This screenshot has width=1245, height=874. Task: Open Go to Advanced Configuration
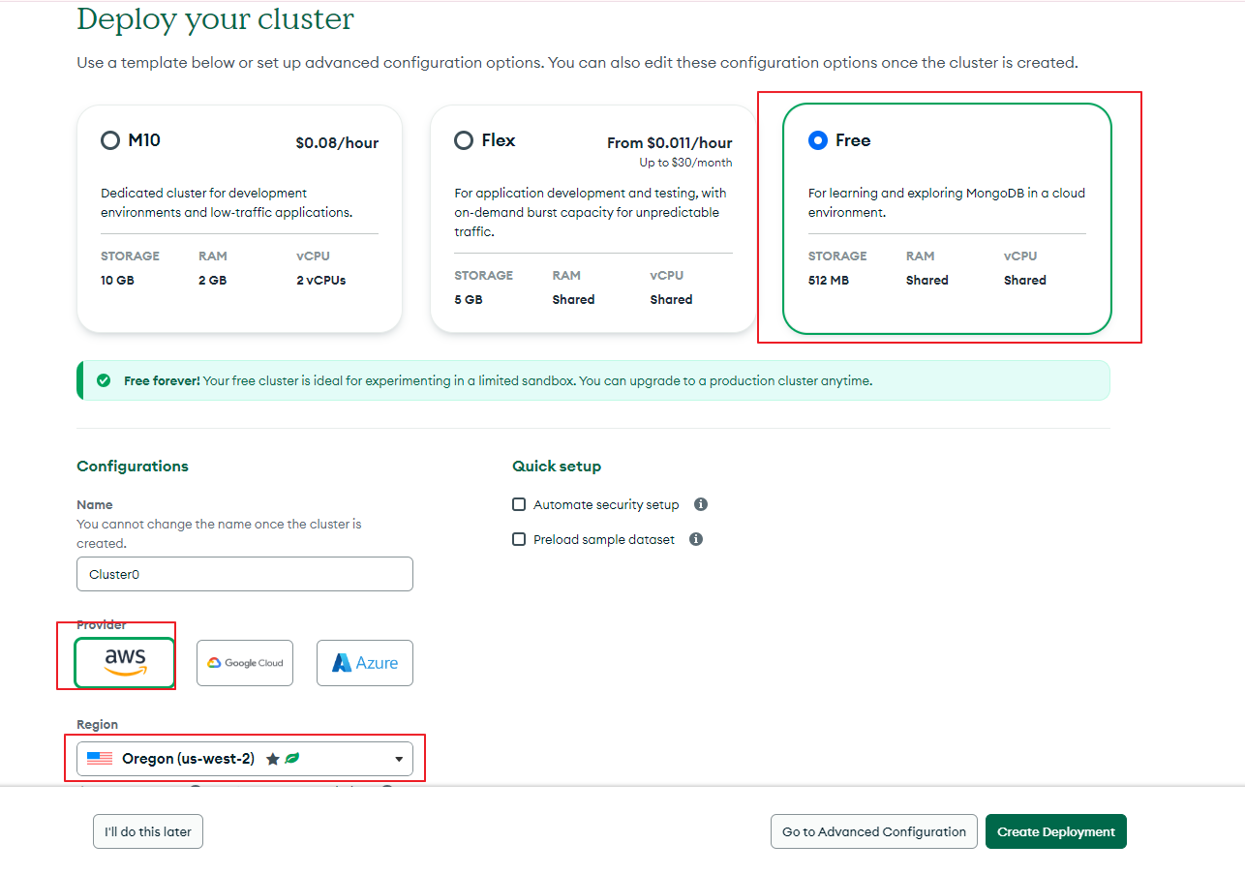(874, 831)
